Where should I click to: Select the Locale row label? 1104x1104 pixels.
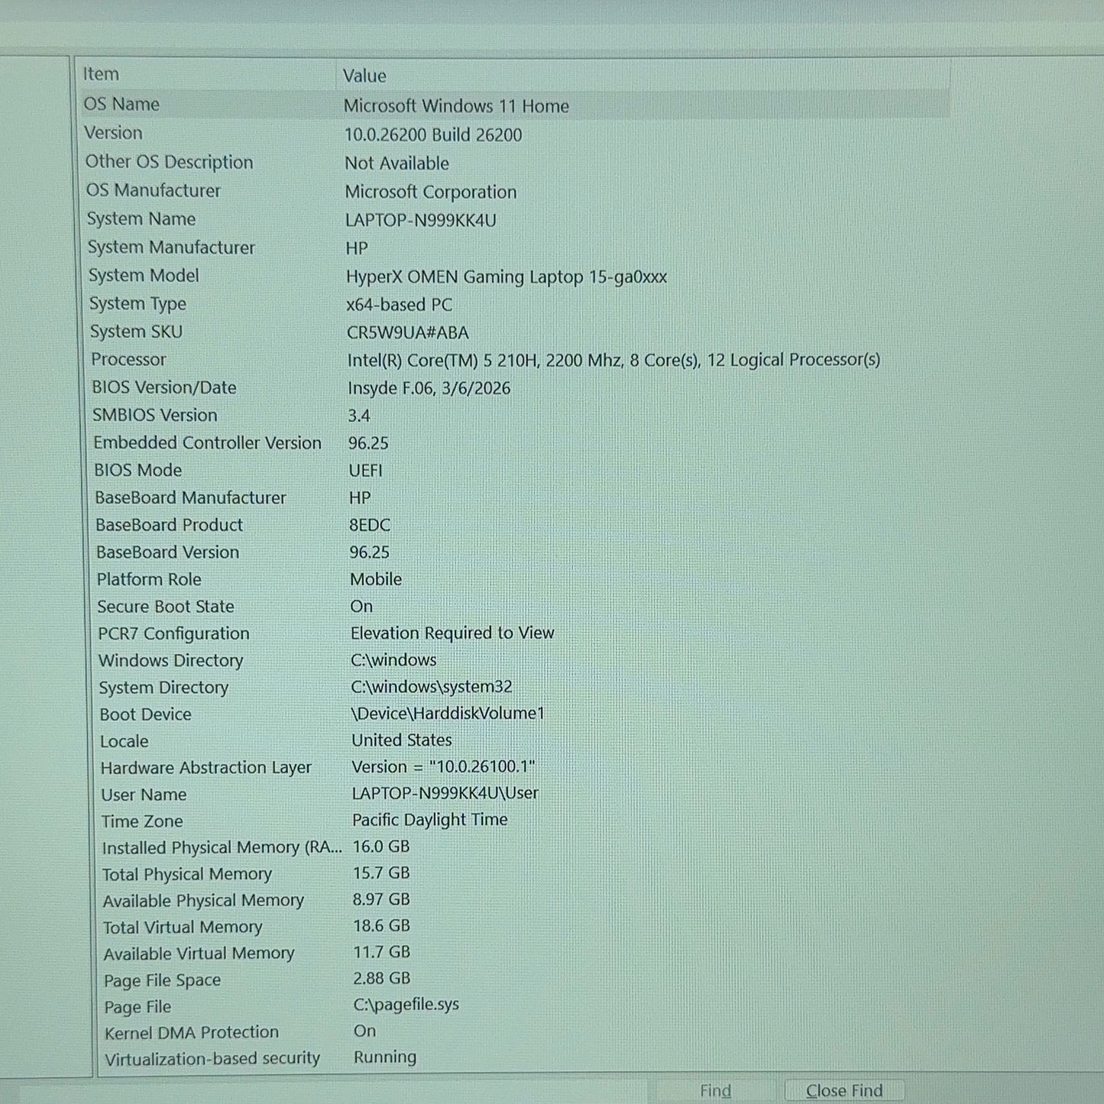tap(125, 741)
